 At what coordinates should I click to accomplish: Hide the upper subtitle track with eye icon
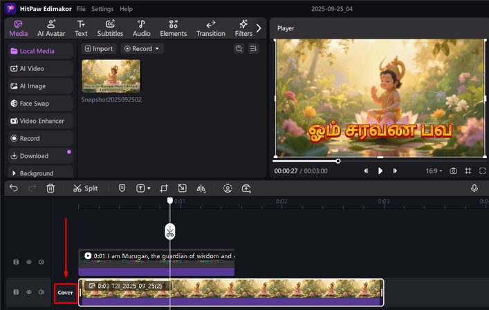(29, 262)
